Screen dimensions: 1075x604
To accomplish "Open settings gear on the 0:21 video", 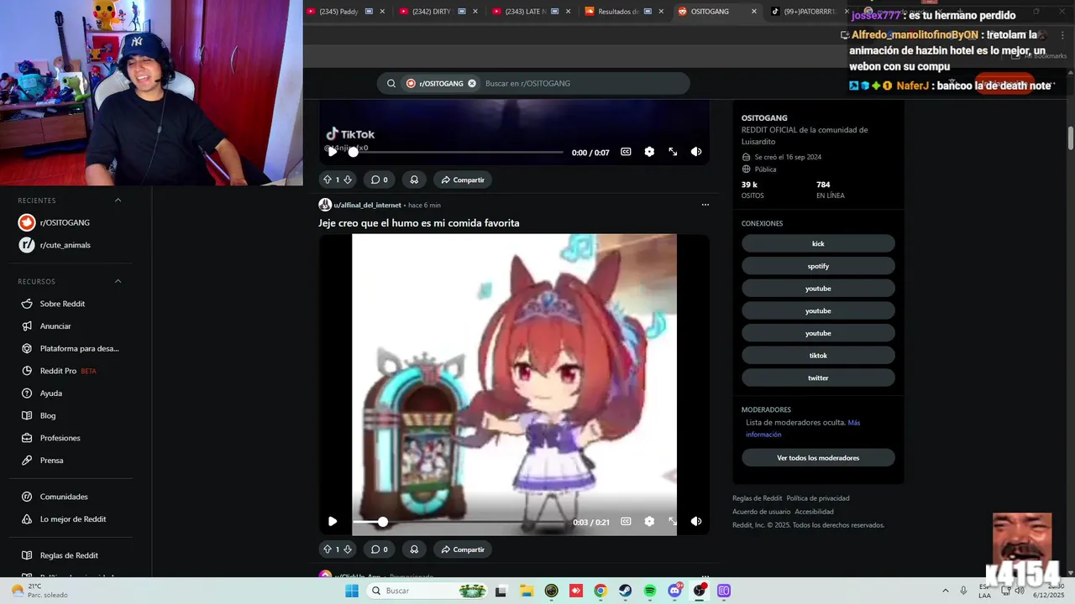I will tap(649, 522).
